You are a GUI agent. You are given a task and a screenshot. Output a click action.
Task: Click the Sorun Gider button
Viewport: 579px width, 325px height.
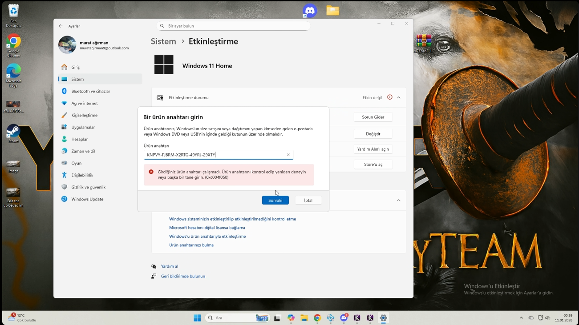click(373, 117)
